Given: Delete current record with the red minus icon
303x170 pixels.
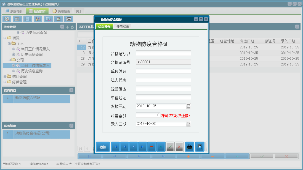Looking at the screenshot, I should (x=152, y=147).
